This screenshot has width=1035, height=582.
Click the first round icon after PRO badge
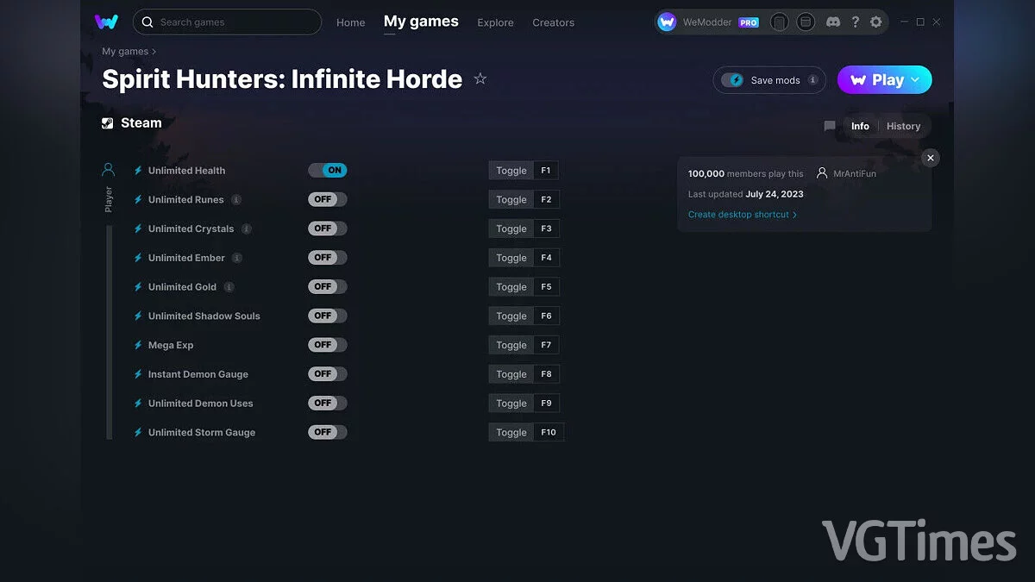pos(779,22)
